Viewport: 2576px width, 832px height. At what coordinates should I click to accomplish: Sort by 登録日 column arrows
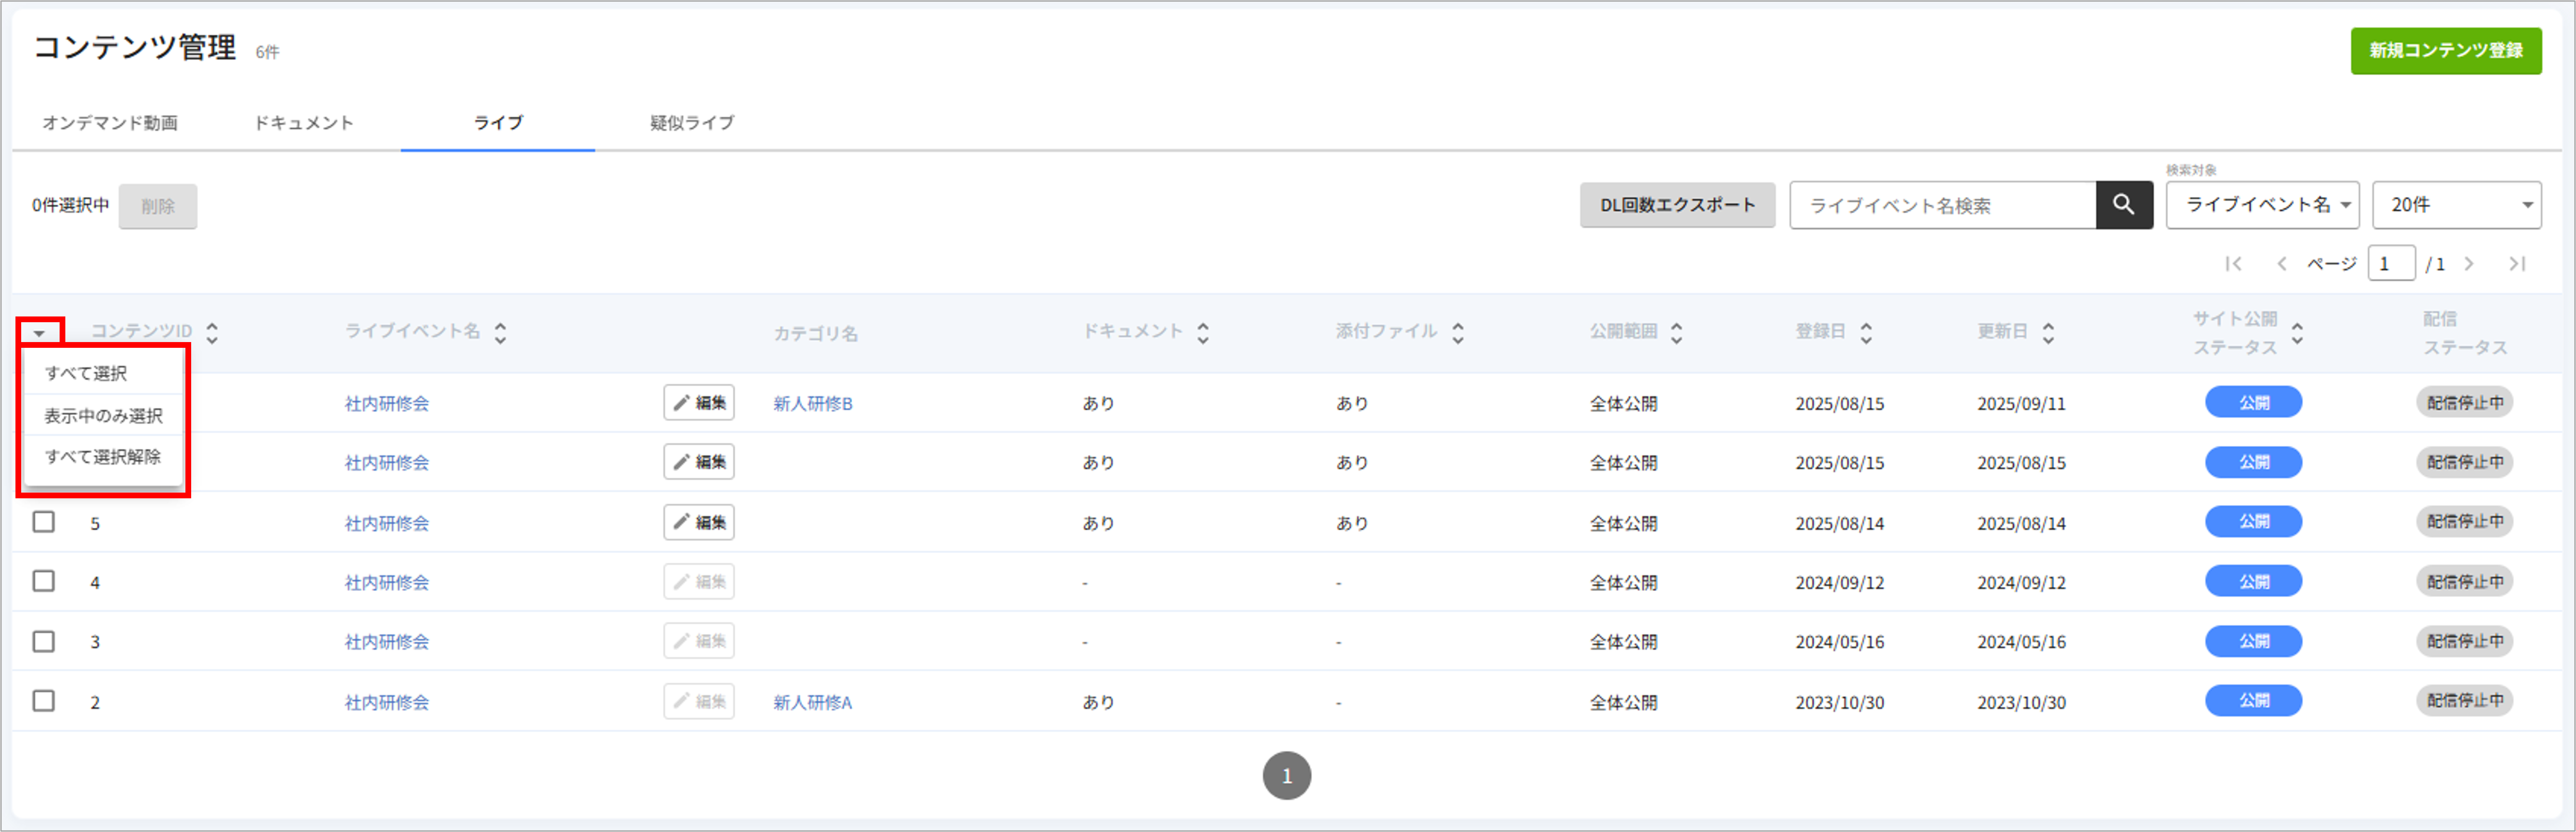click(x=1866, y=333)
